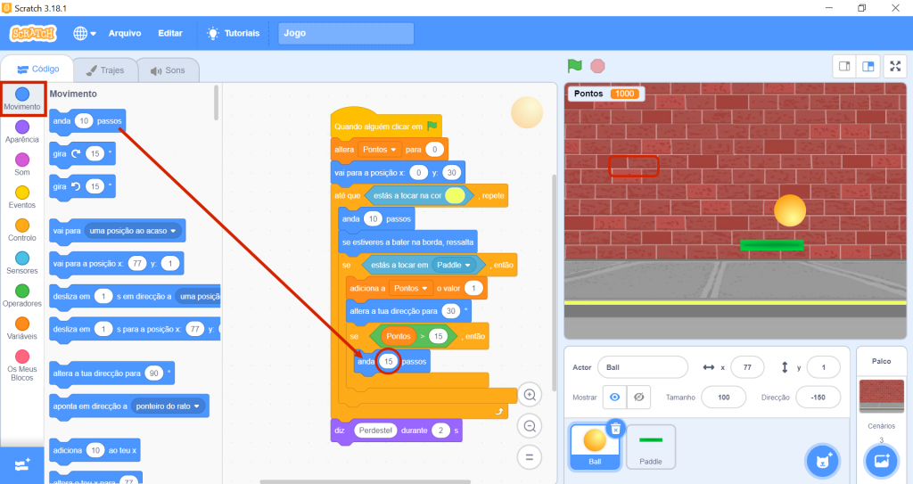The height and width of the screenshot is (484, 913).
Task: Stop the project with red stop button
Action: (597, 66)
